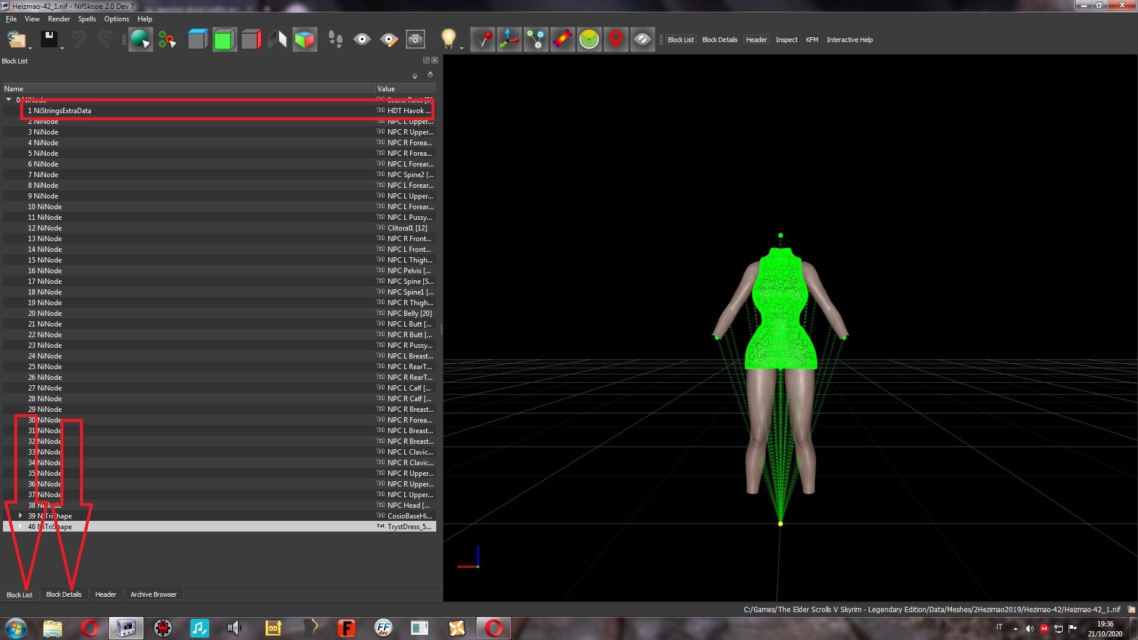Expand the 39 NiTriShape block
Viewport: 1138px width, 640px height.
tap(21, 516)
